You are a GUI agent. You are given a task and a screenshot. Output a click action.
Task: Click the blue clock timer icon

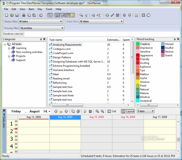point(149,15)
